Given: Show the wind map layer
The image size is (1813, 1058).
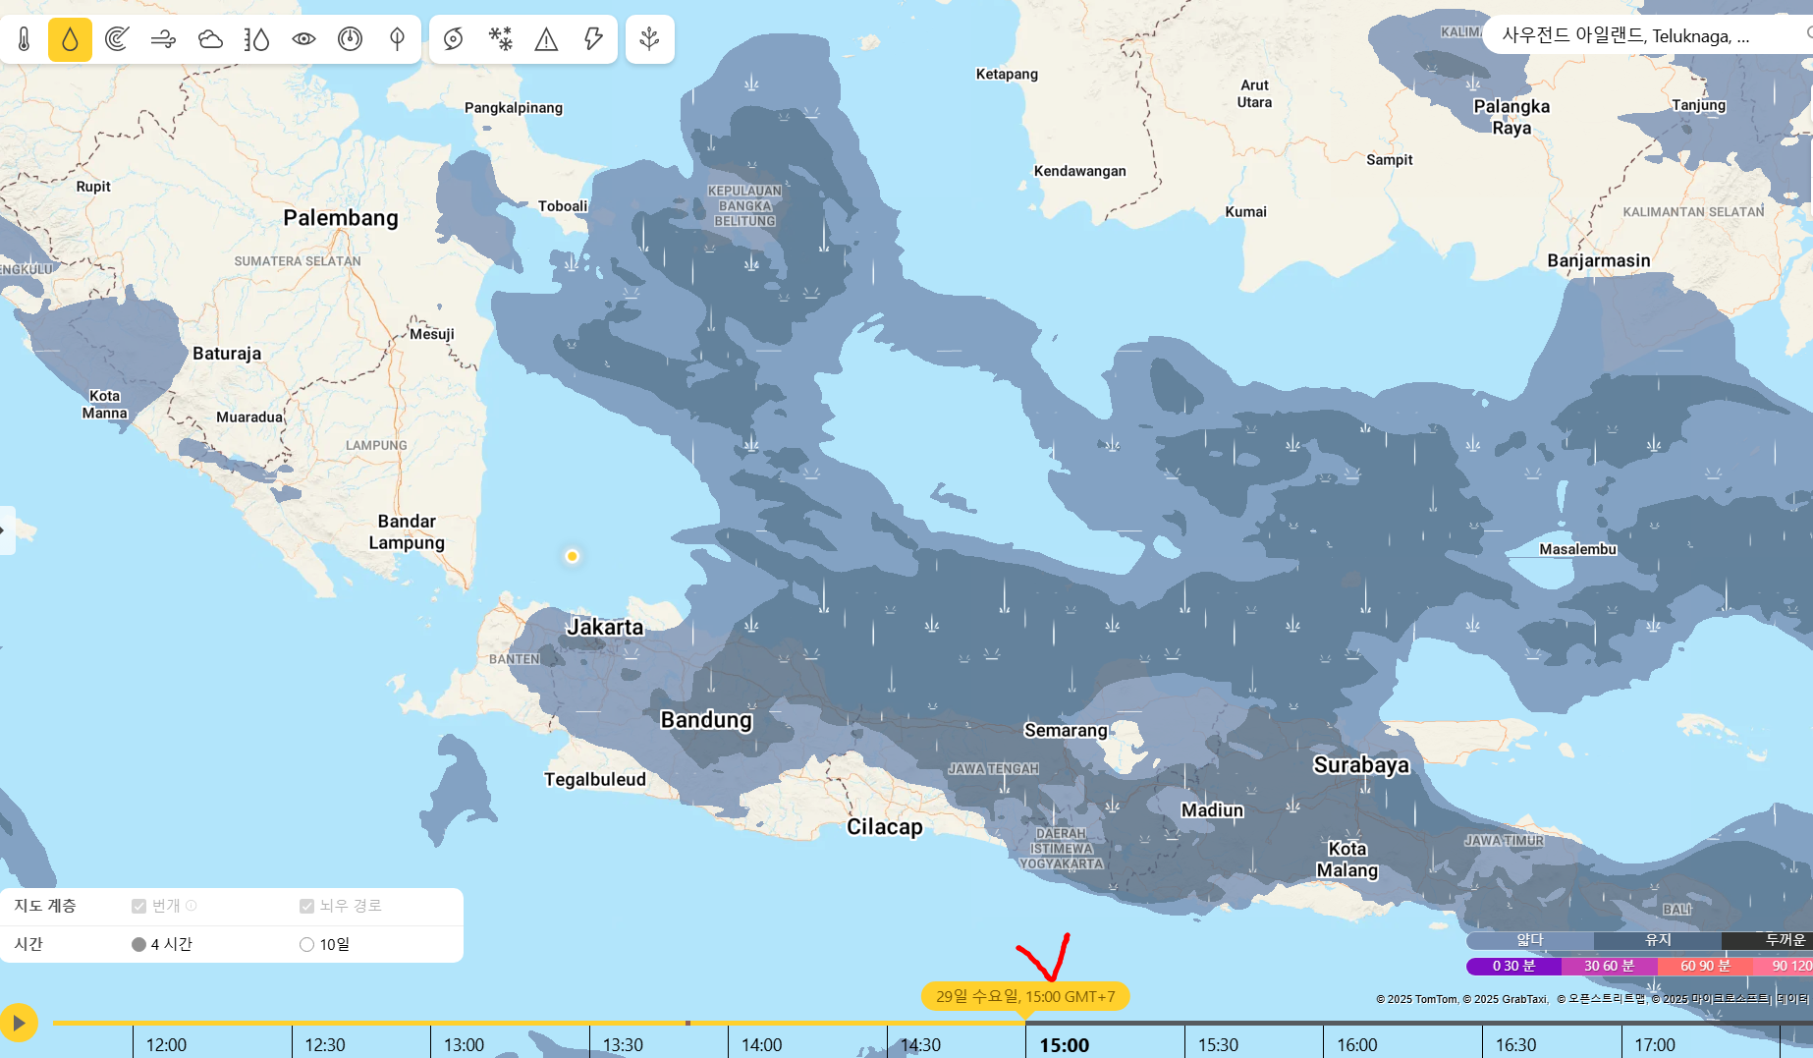Looking at the screenshot, I should (163, 39).
